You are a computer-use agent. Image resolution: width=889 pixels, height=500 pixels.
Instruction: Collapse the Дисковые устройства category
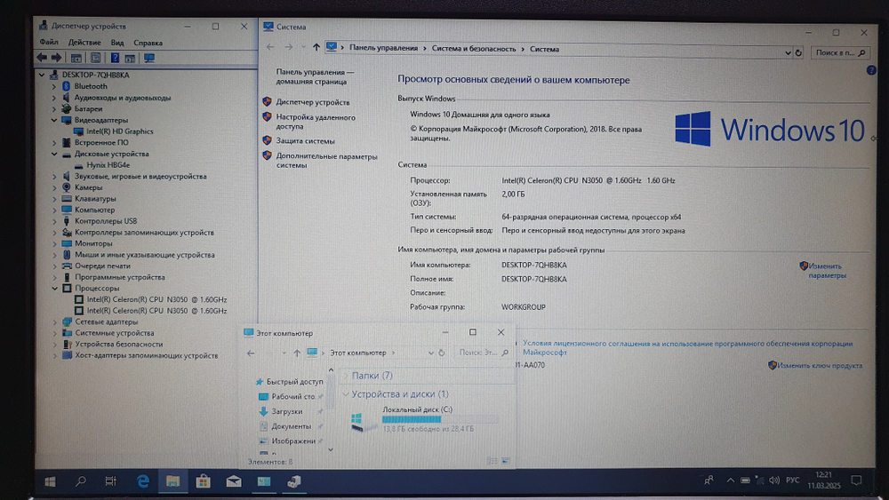(54, 154)
